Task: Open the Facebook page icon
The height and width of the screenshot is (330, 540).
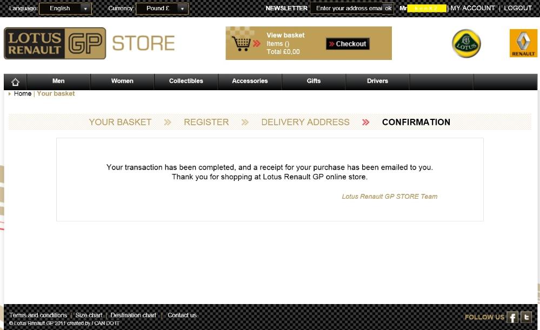Action: pyautogui.click(x=512, y=317)
